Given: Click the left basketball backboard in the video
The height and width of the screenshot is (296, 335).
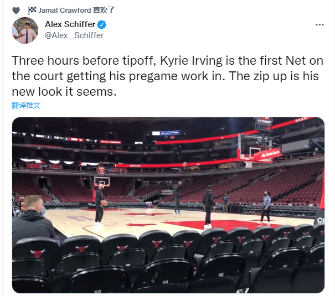Looking at the screenshot, I should coord(101,181).
